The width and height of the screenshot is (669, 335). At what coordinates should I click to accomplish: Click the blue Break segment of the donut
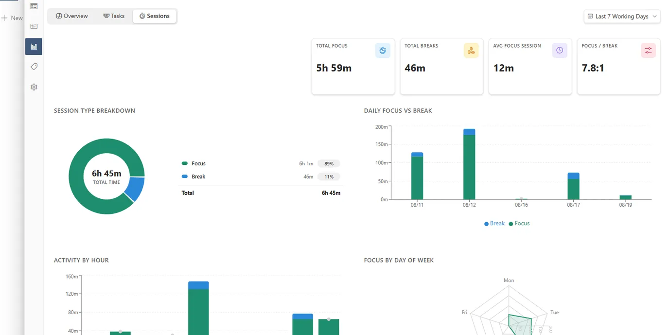tap(135, 189)
